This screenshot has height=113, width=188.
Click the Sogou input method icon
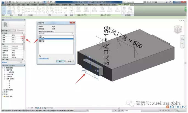(x=167, y=107)
